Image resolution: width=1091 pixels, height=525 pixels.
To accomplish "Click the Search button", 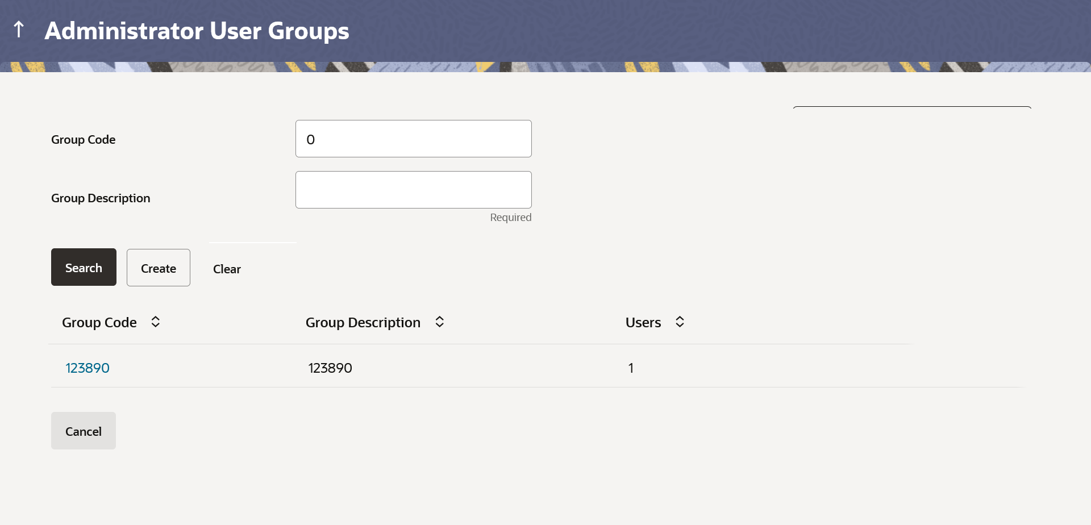I will 84,267.
